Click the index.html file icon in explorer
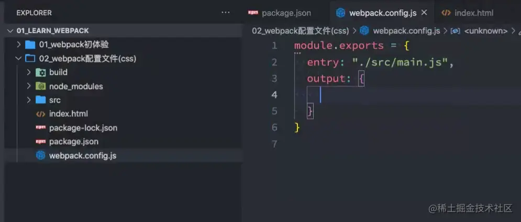The width and height of the screenshot is (521, 222). (40, 114)
